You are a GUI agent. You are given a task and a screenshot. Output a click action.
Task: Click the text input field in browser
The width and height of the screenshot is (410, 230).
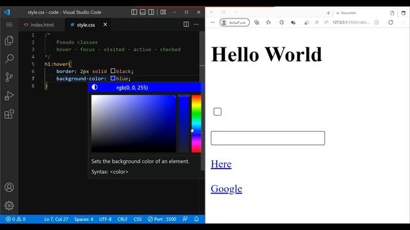coord(268,138)
